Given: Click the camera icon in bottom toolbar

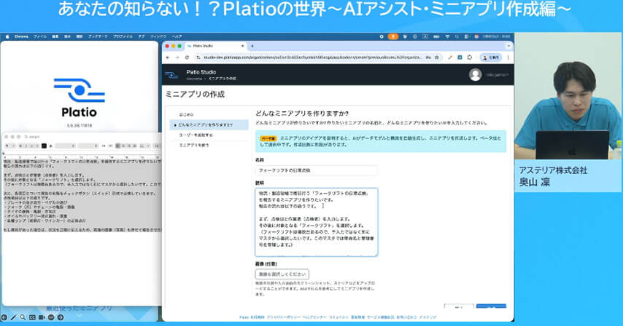Looking at the screenshot, I should pos(42,318).
